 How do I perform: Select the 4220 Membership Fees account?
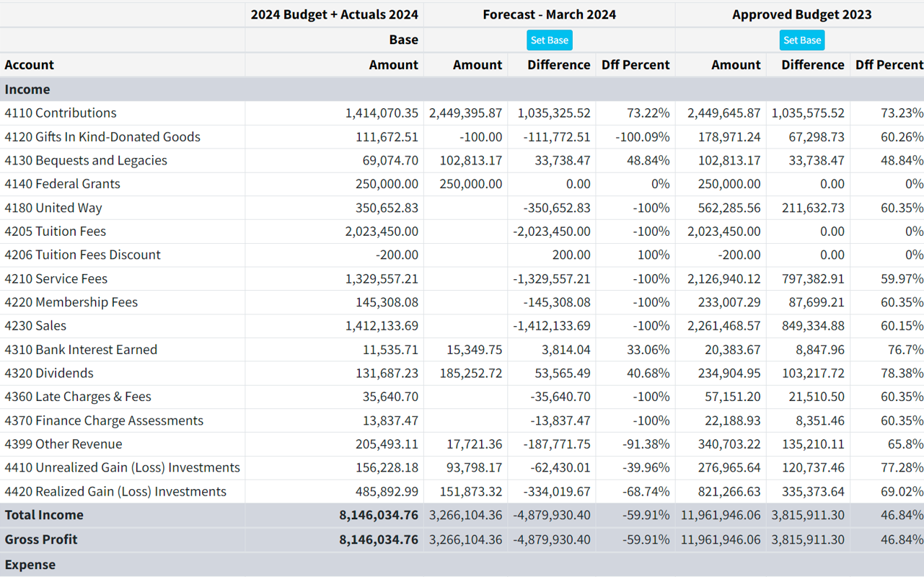pos(71,302)
